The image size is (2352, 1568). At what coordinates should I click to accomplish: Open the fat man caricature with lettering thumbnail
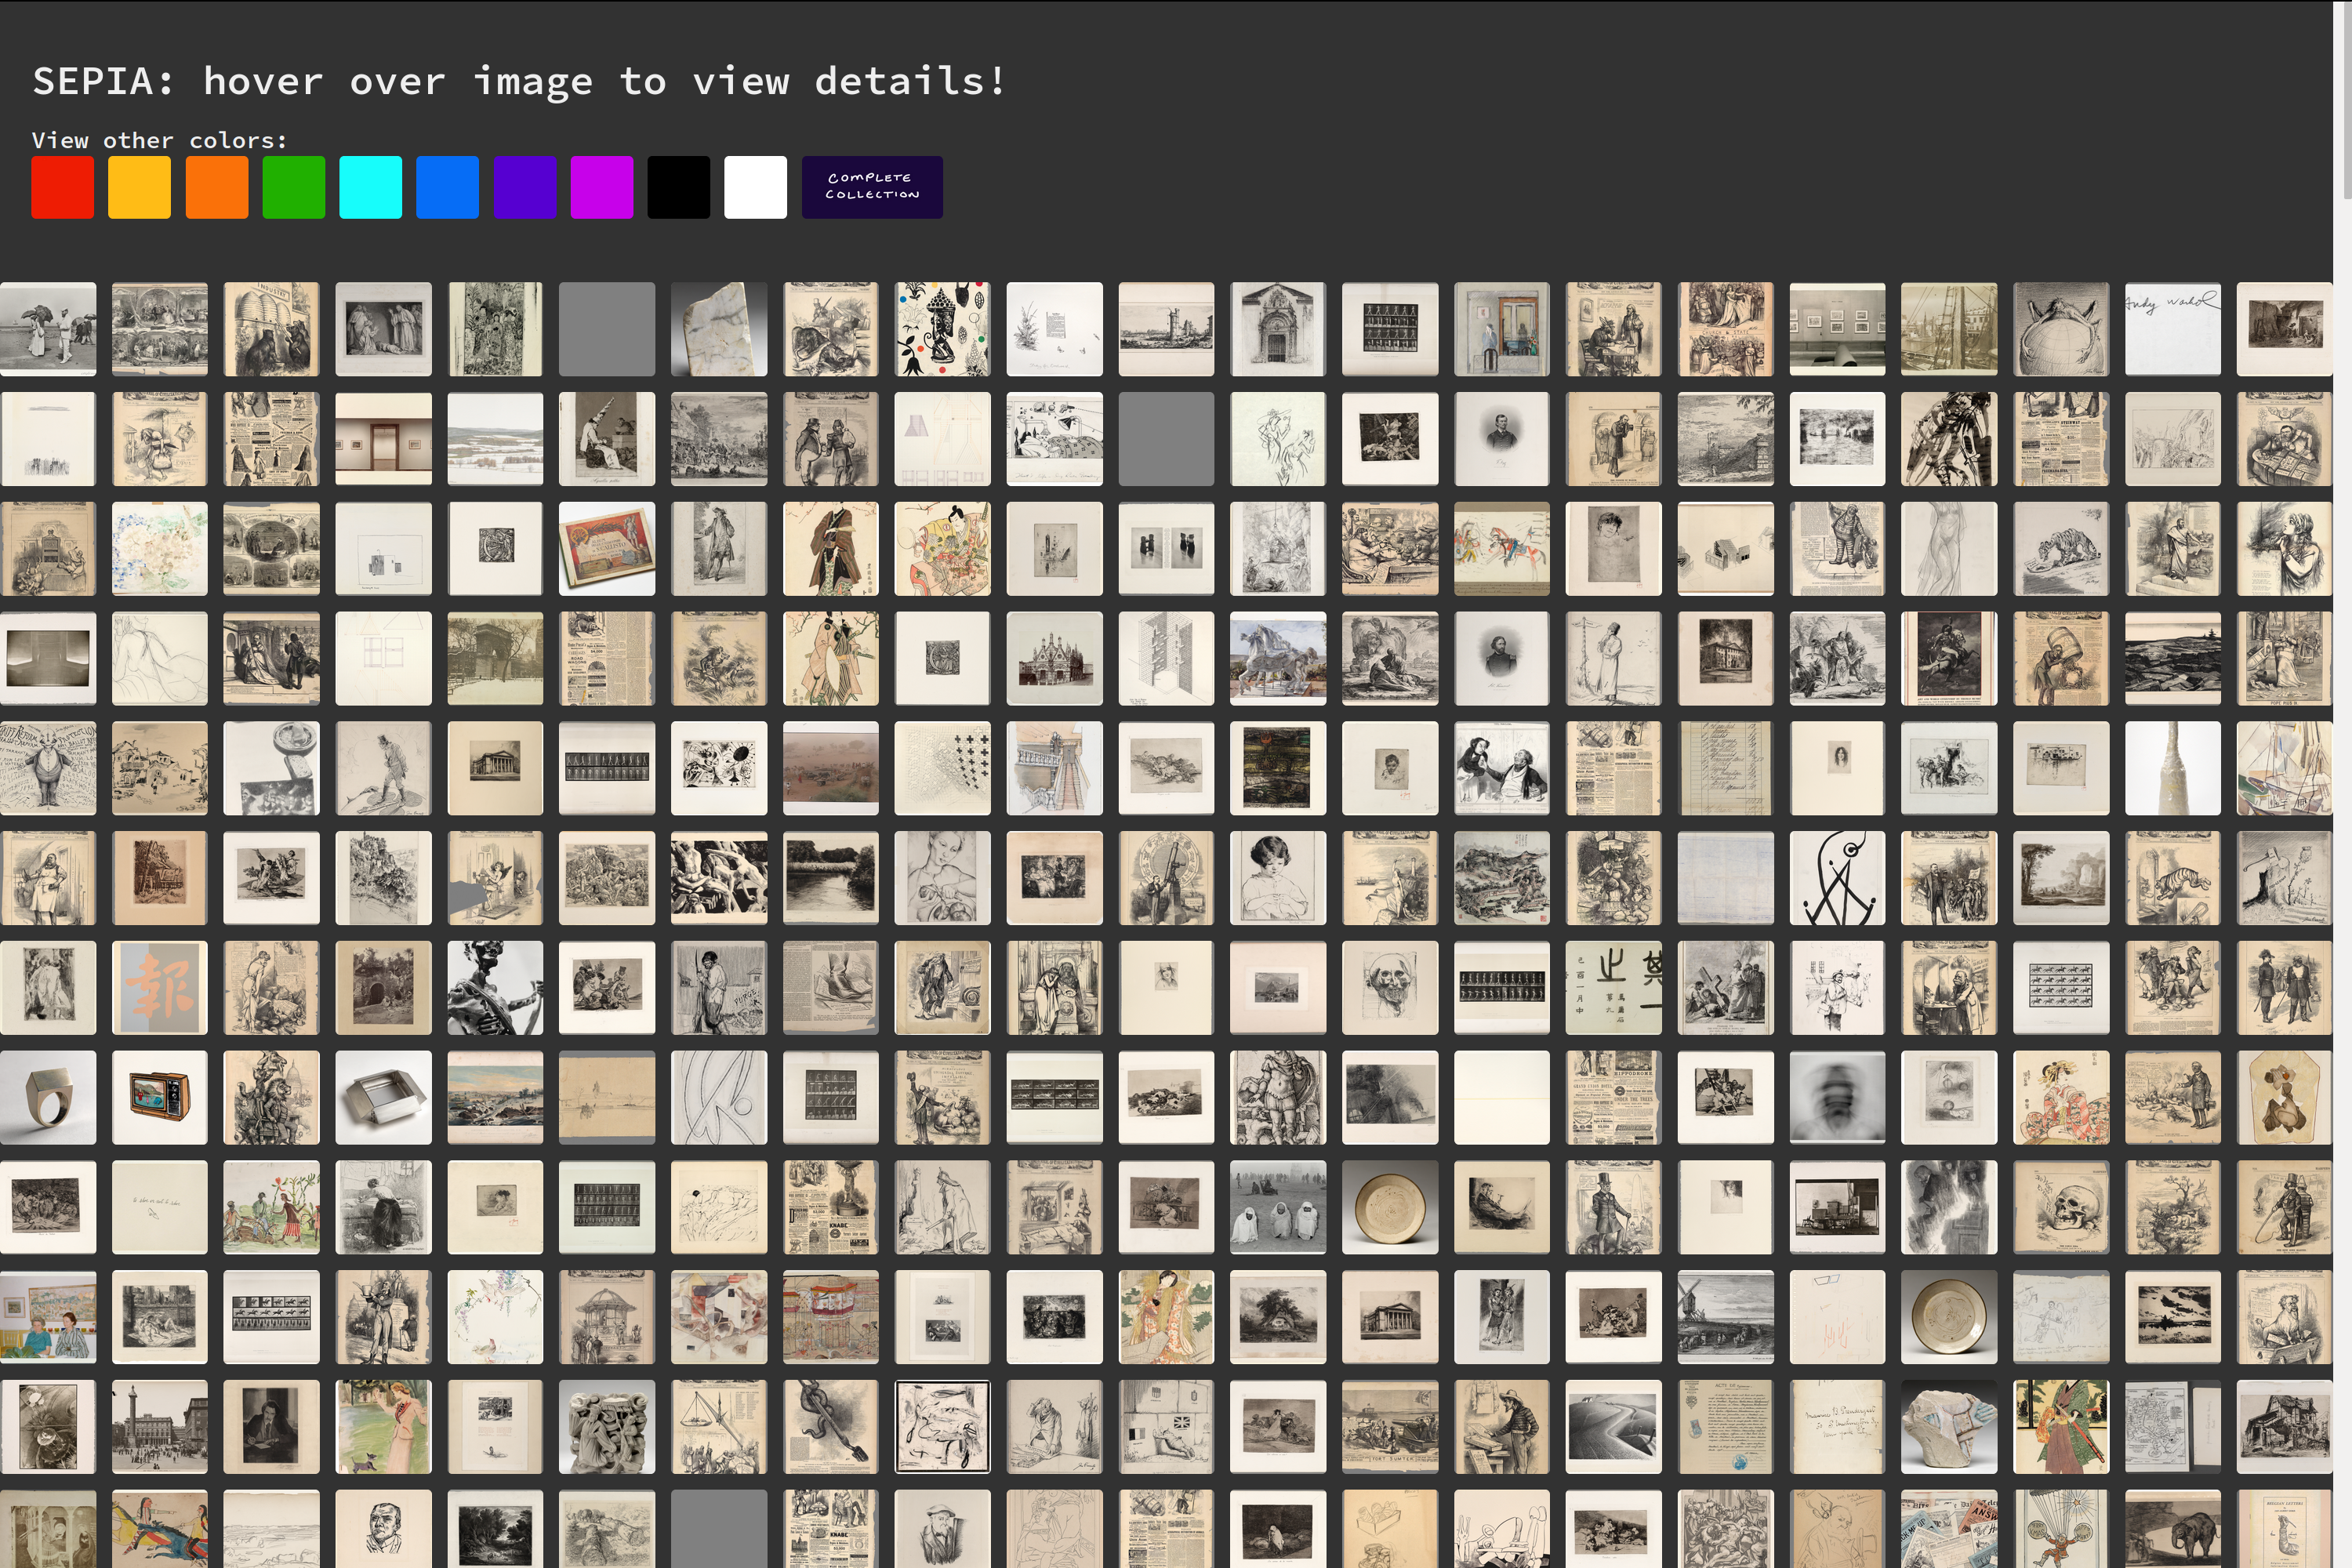click(48, 768)
